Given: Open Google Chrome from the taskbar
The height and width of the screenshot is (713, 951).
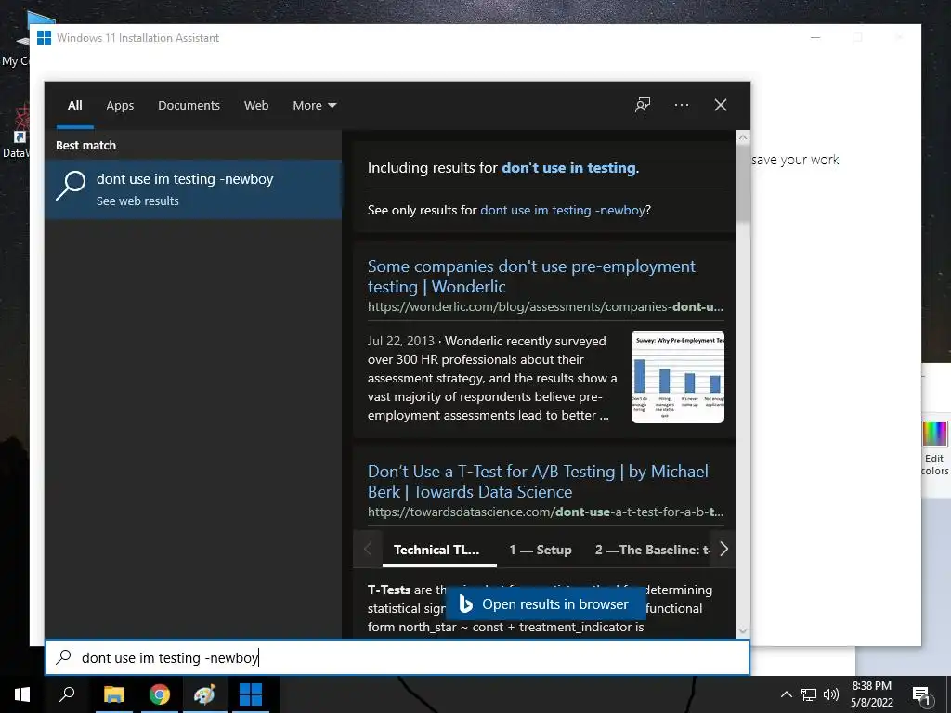Looking at the screenshot, I should [160, 694].
